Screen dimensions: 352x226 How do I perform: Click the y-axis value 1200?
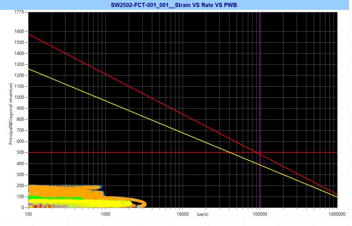(19, 75)
